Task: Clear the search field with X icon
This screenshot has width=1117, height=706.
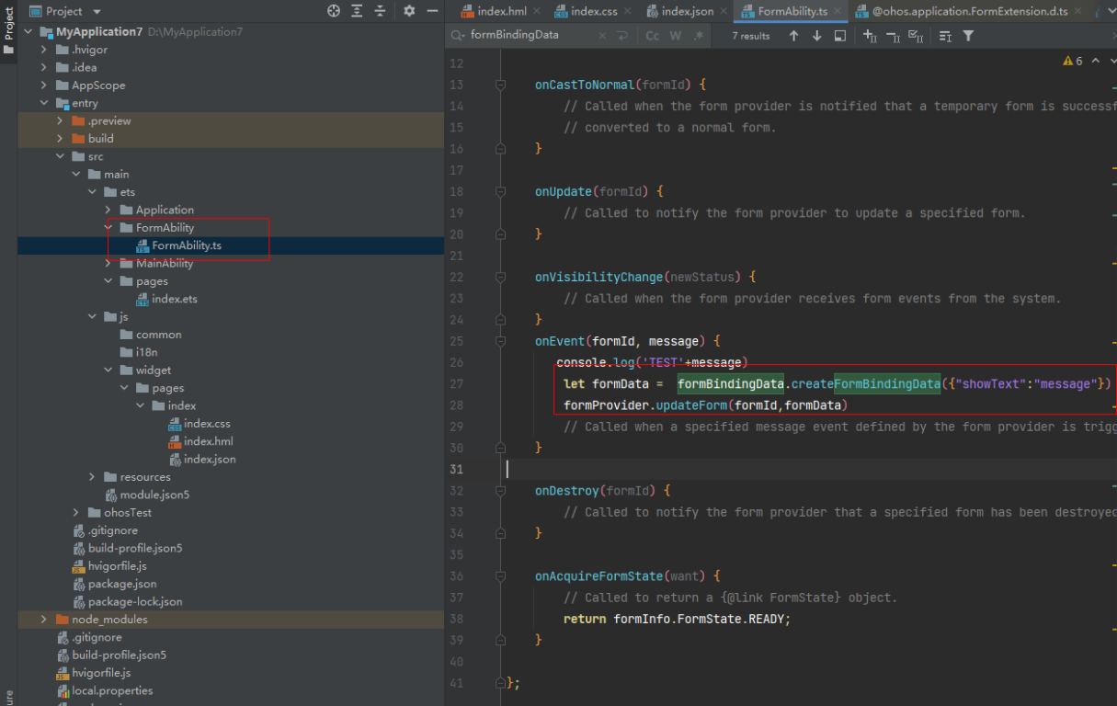Action: pyautogui.click(x=602, y=36)
